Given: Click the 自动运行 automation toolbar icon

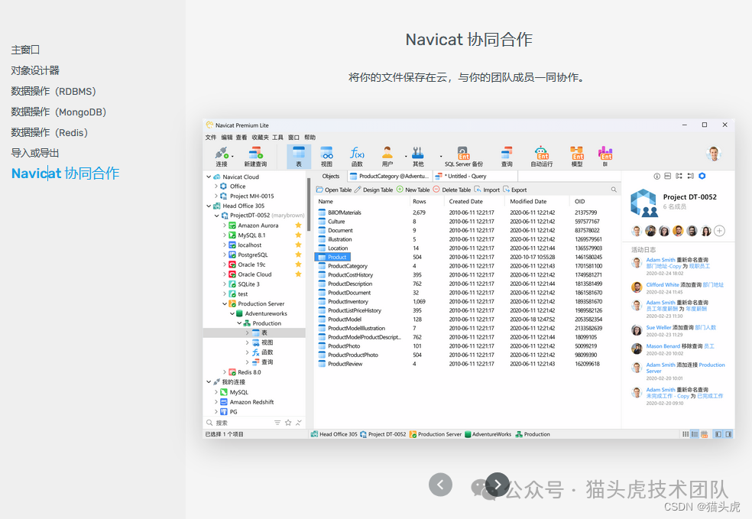Looking at the screenshot, I should pos(542,157).
